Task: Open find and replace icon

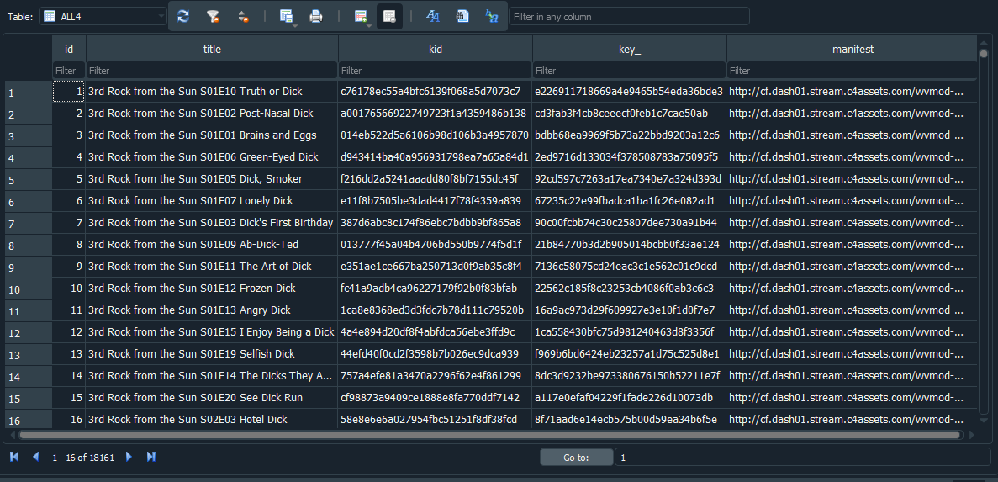Action: point(491,17)
